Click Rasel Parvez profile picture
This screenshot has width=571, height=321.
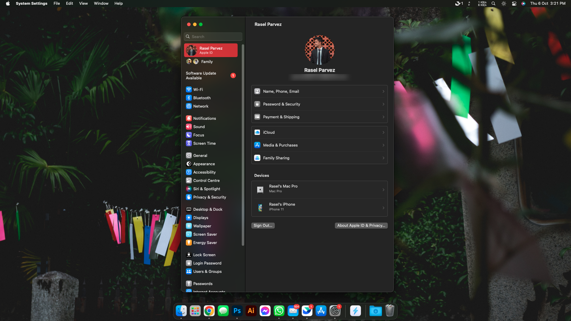[x=319, y=50]
